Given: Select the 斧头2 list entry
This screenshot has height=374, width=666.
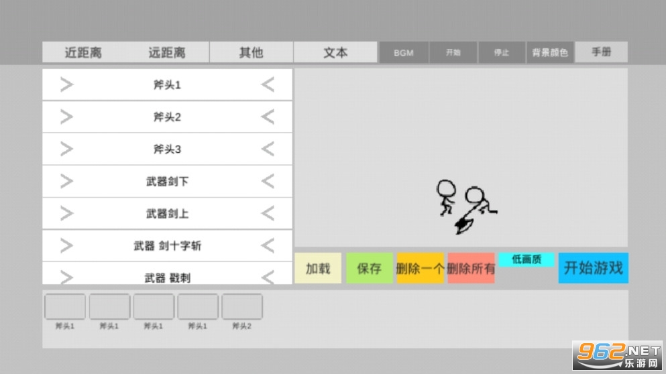Looking at the screenshot, I should (168, 117).
